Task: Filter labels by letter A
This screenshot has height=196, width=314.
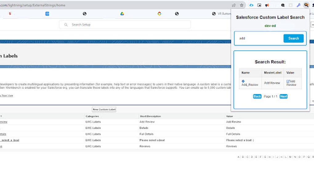Action: point(239,157)
